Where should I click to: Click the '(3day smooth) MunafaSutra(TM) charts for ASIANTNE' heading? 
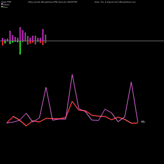point(52,2)
